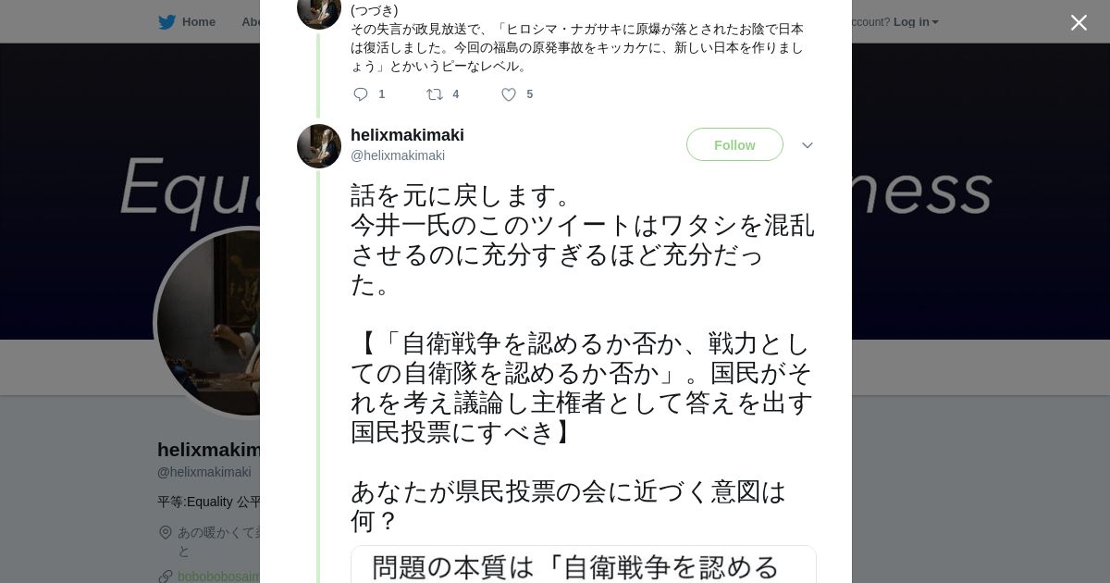Open the bold helixmakimaki name in the tweet
Screen dimensions: 1110x583
[407, 135]
